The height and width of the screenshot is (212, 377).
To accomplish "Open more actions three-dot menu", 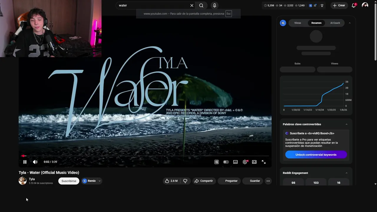I will 268,181.
